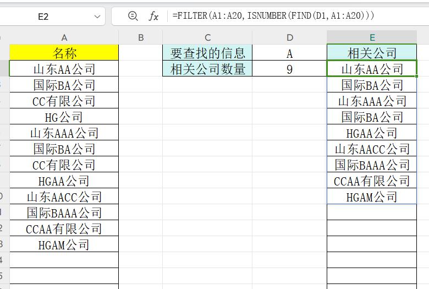Select cell D1 containing letter A

click(289, 53)
